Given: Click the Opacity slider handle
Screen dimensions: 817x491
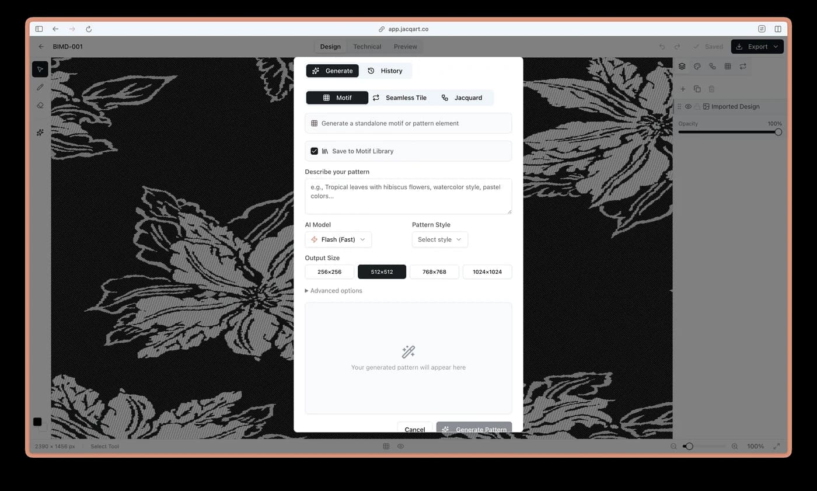Looking at the screenshot, I should [x=778, y=132].
